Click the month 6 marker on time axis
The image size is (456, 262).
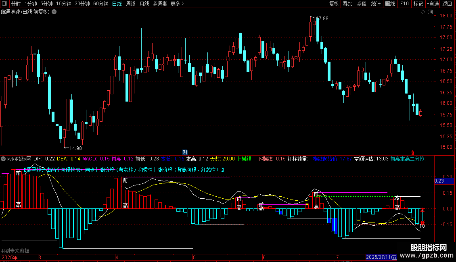[264, 257]
